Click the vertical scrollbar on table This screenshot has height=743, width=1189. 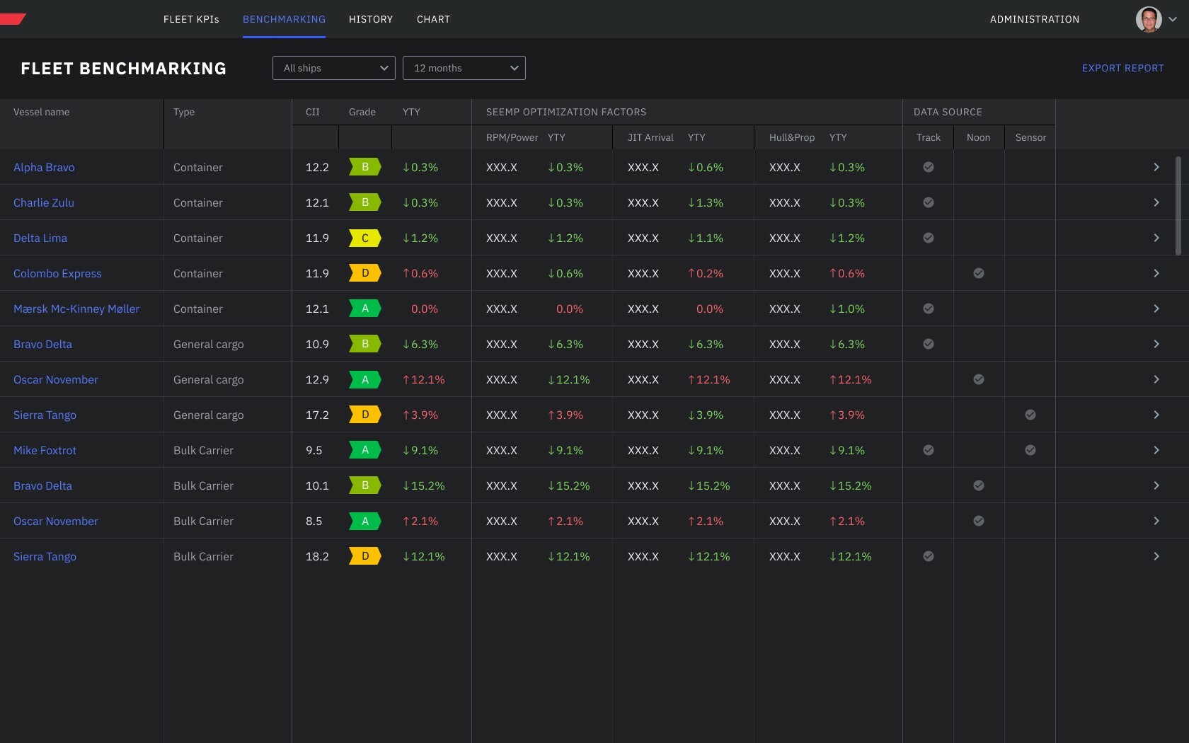(1178, 205)
